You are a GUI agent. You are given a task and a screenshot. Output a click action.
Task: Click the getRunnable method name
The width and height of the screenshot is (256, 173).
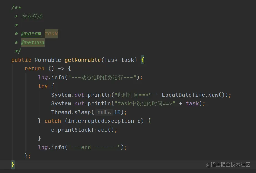pos(83,60)
